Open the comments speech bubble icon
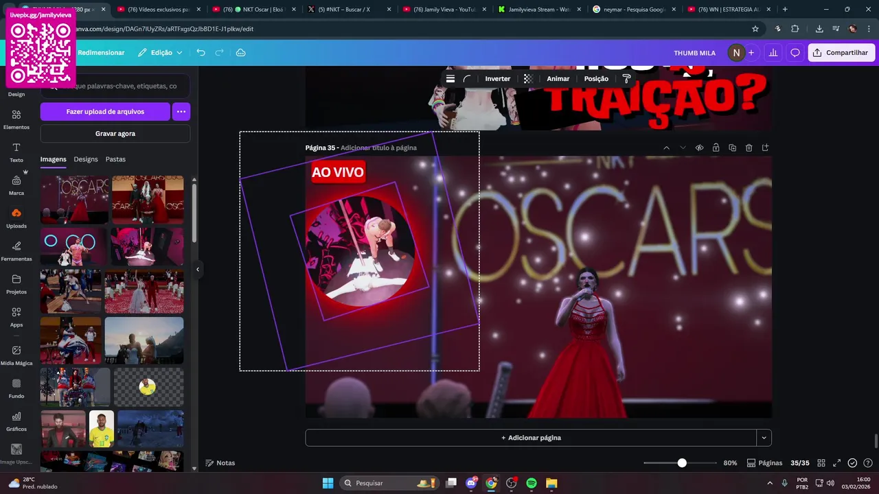 pyautogui.click(x=795, y=53)
